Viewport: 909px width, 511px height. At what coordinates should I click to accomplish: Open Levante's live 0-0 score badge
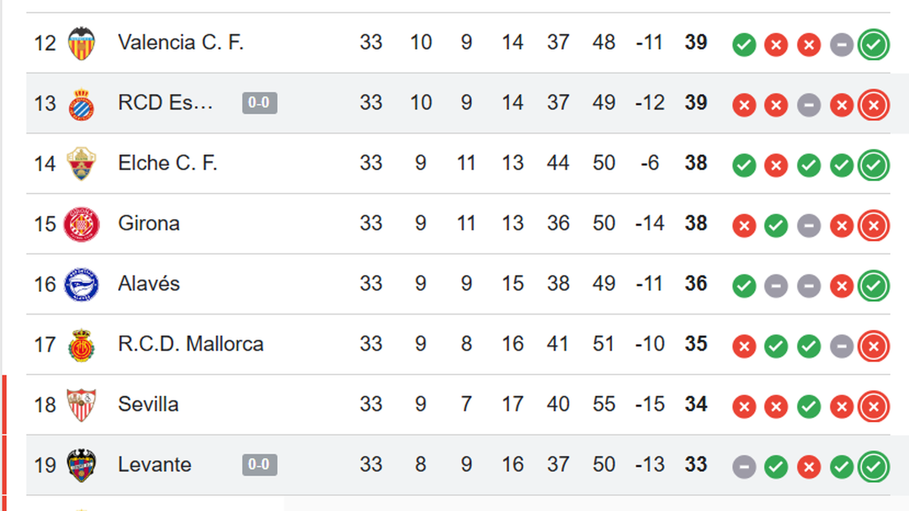[x=259, y=465]
